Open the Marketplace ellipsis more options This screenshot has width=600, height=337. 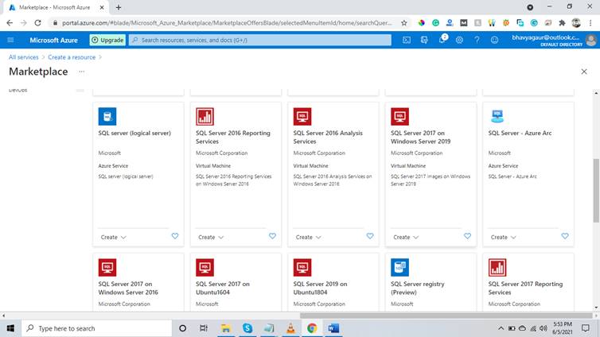coord(81,72)
